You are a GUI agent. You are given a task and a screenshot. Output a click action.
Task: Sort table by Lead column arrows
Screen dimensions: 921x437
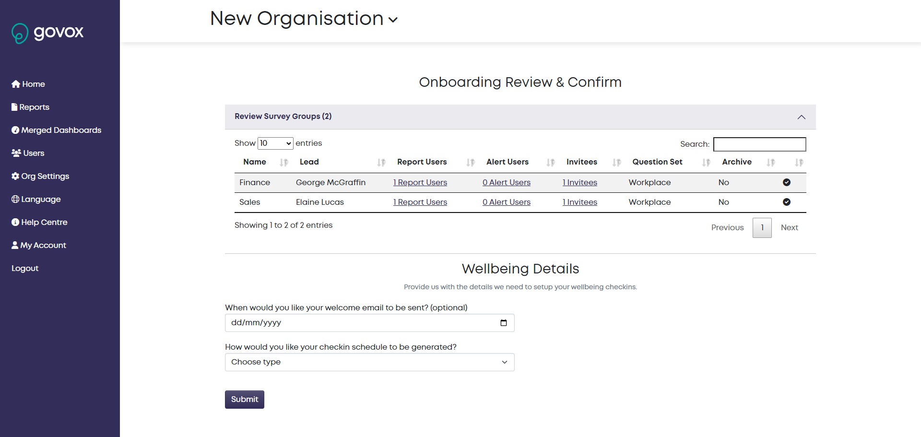pos(381,163)
